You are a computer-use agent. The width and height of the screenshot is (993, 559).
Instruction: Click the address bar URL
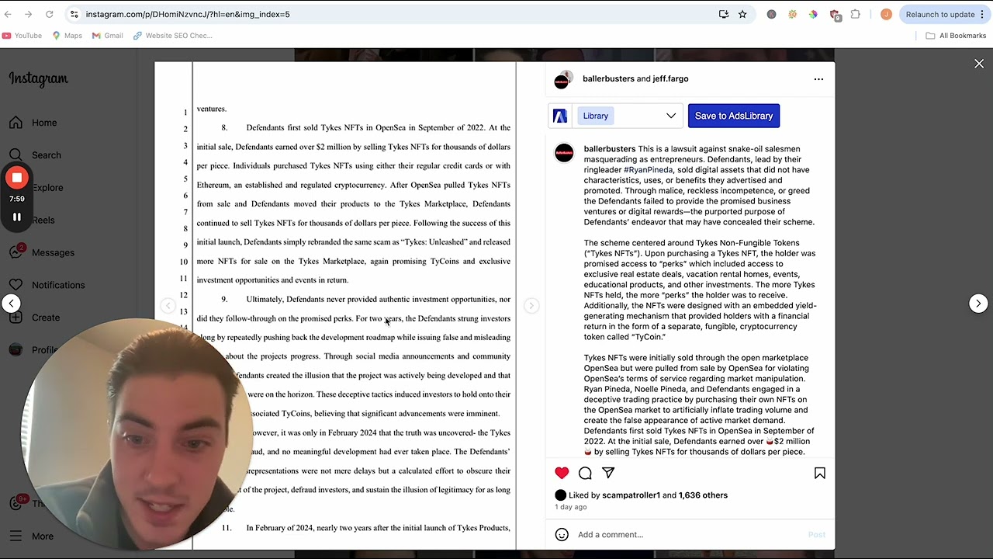click(188, 14)
